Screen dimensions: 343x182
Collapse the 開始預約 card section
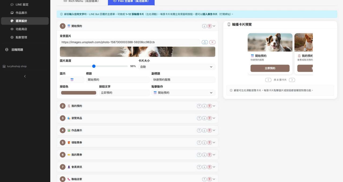click(x=214, y=26)
